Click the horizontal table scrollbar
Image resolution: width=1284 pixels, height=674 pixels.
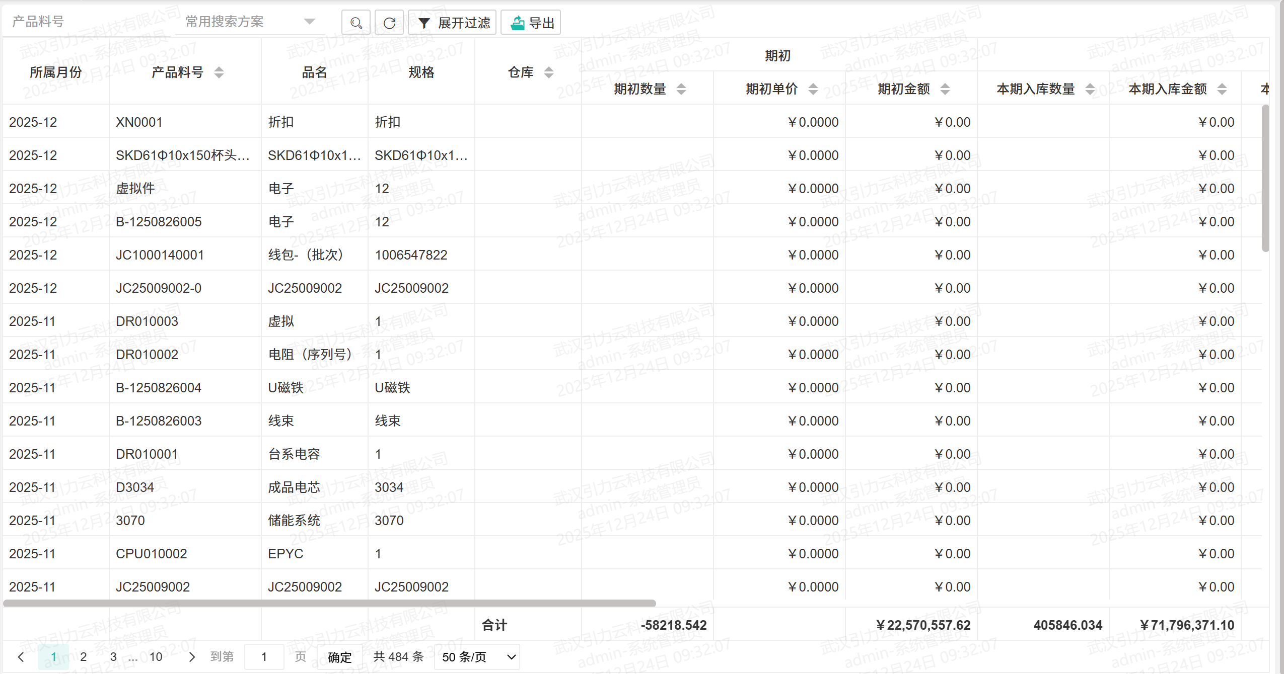pyautogui.click(x=329, y=603)
